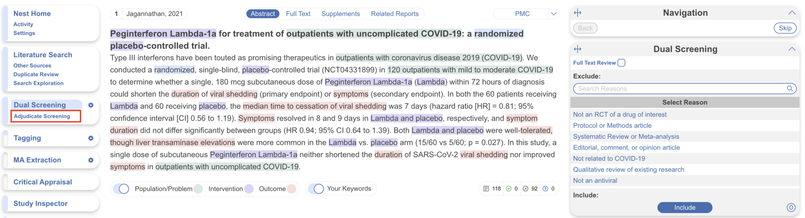The width and height of the screenshot is (805, 218).
Task: Open MA Extraction settings gear
Action: [x=91, y=160]
